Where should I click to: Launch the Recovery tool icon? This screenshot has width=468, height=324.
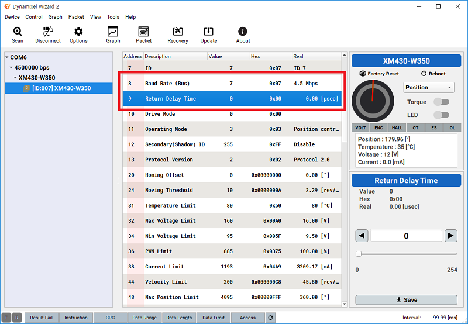[178, 35]
